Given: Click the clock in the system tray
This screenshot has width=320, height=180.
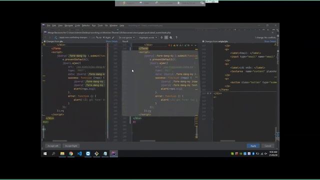Looking at the screenshot, I should click(273, 153).
